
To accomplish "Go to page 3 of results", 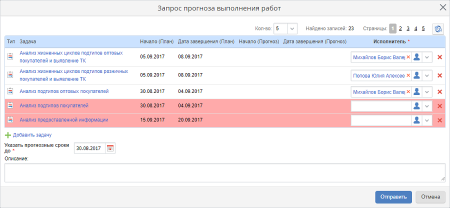I will click(408, 29).
